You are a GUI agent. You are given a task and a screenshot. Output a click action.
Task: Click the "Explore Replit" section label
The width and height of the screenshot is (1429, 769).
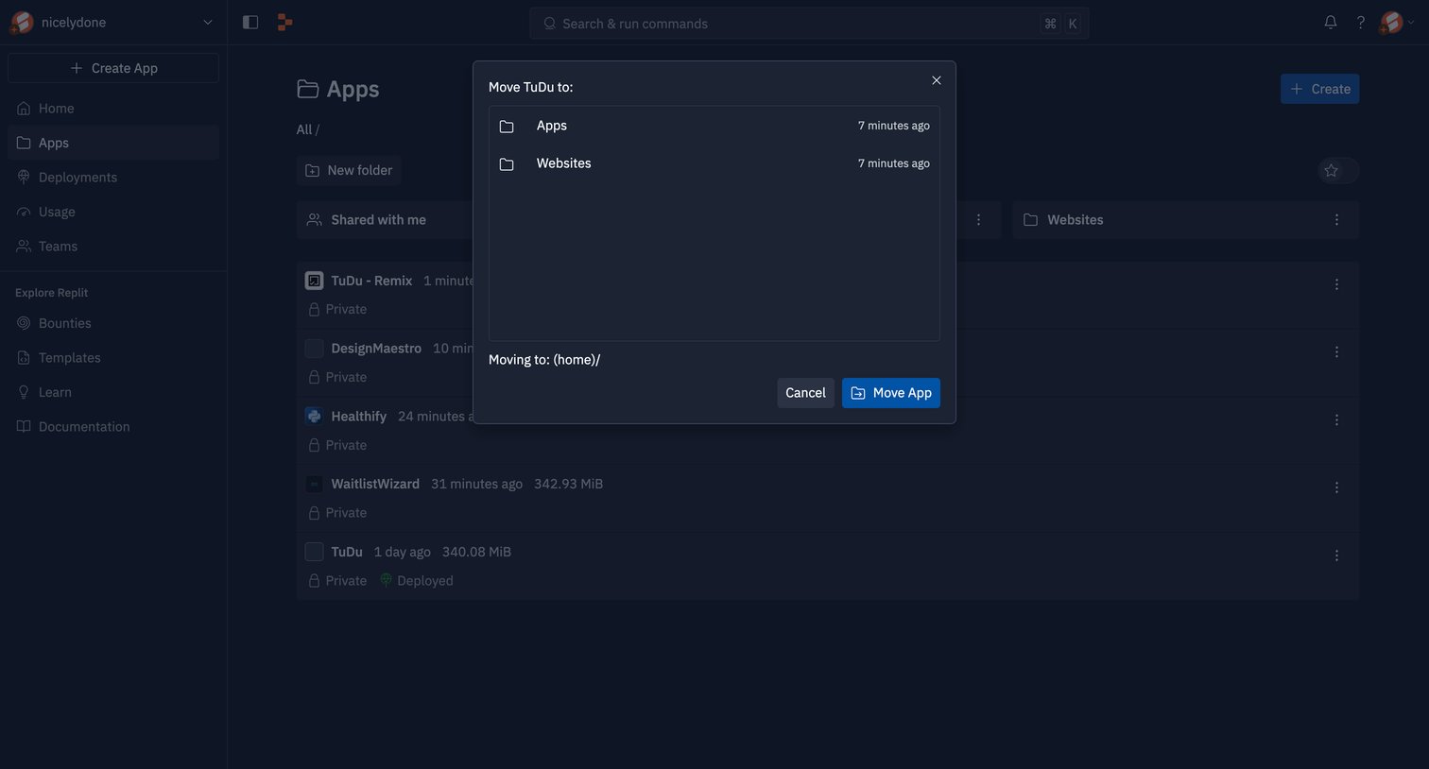(52, 293)
